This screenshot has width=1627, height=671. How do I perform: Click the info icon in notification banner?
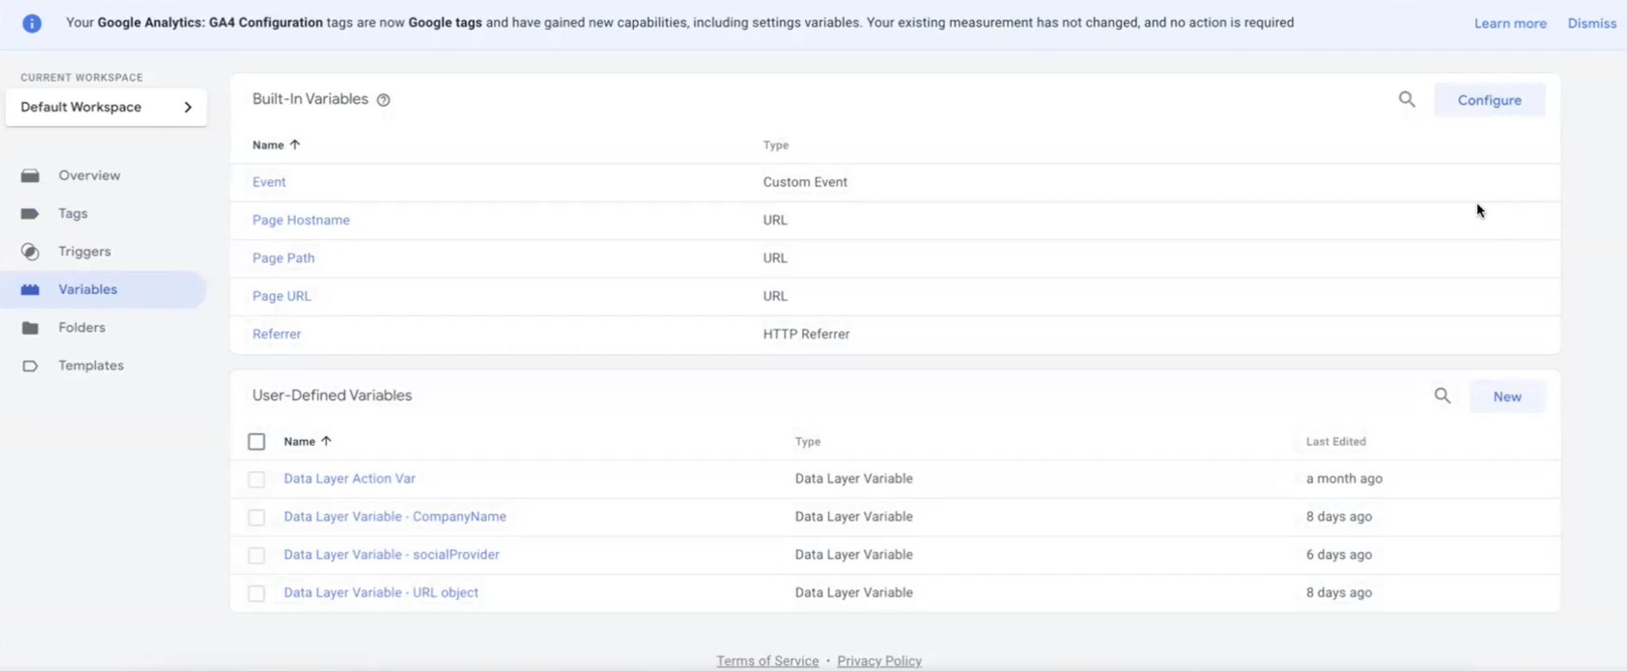pos(31,24)
